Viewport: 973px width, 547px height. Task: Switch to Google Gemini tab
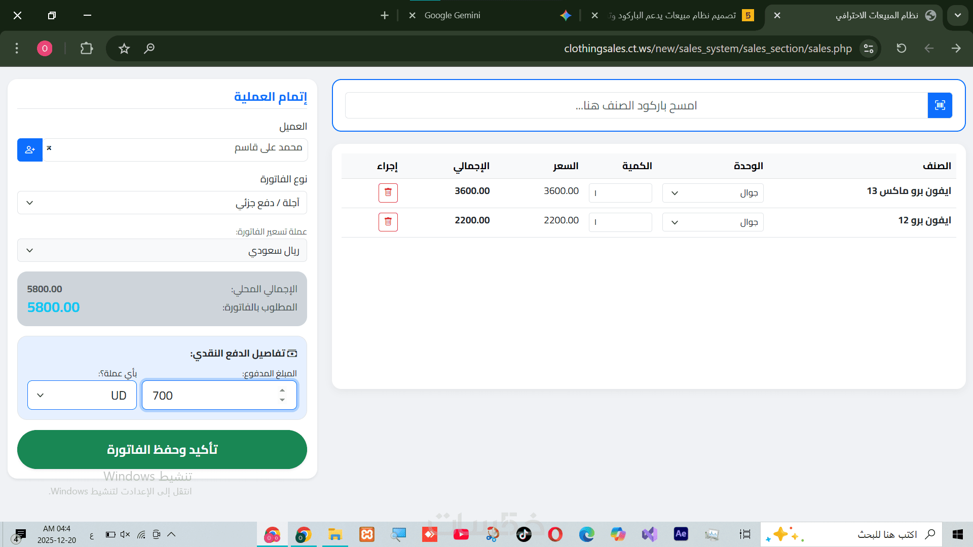(x=452, y=16)
